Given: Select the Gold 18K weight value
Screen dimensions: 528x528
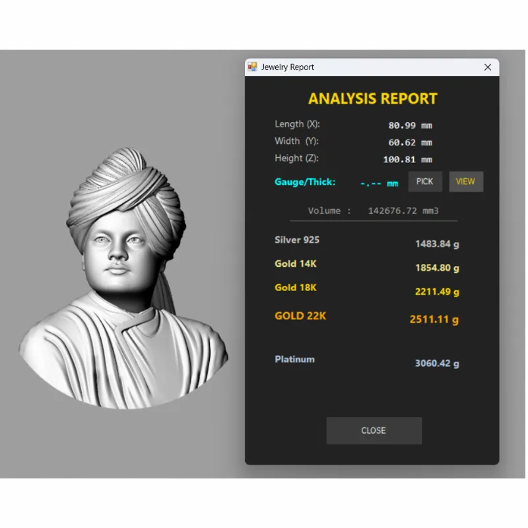Looking at the screenshot, I should [437, 292].
